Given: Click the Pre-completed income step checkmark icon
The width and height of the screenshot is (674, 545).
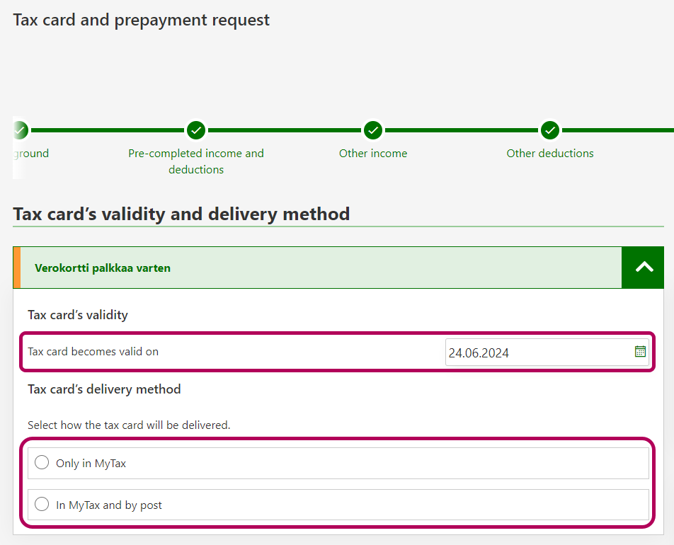Looking at the screenshot, I should pos(196,130).
